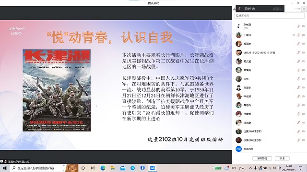Click the 腾讯会议 window title
Image resolution: width=307 pixels, height=172 pixels.
(153, 3)
